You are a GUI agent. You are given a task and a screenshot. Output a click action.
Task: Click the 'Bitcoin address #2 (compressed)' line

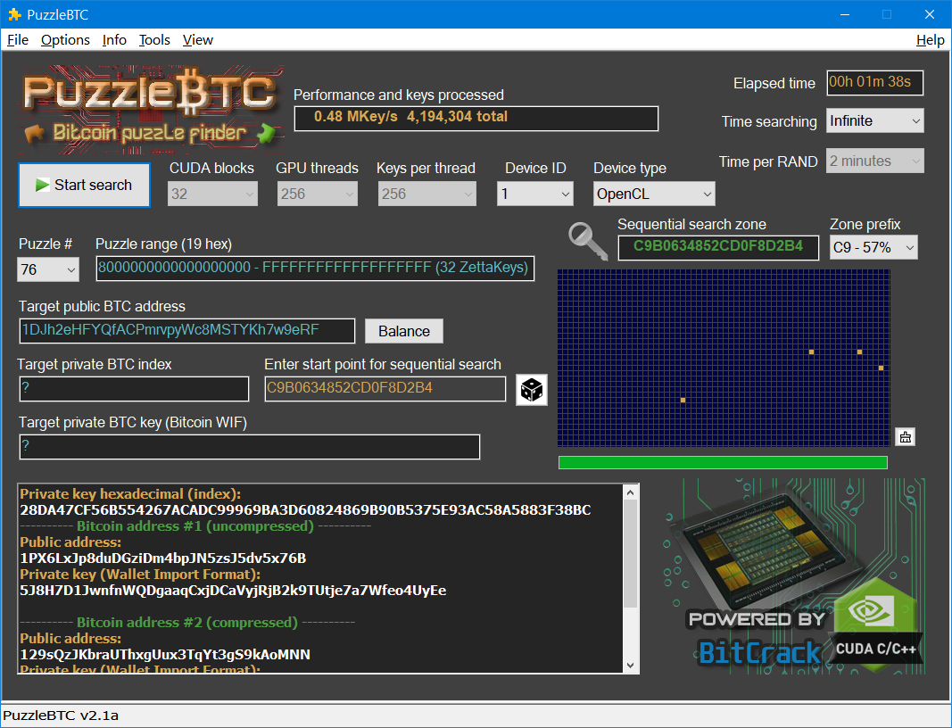pos(187,623)
